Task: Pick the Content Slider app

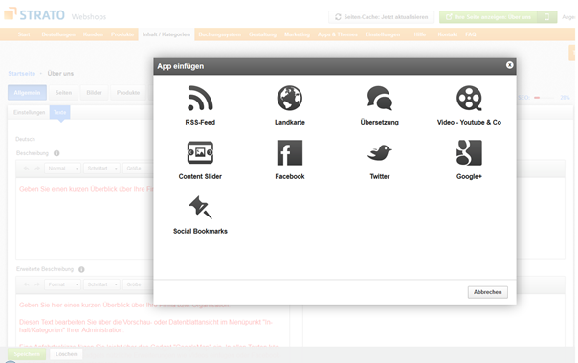Action: click(x=200, y=160)
